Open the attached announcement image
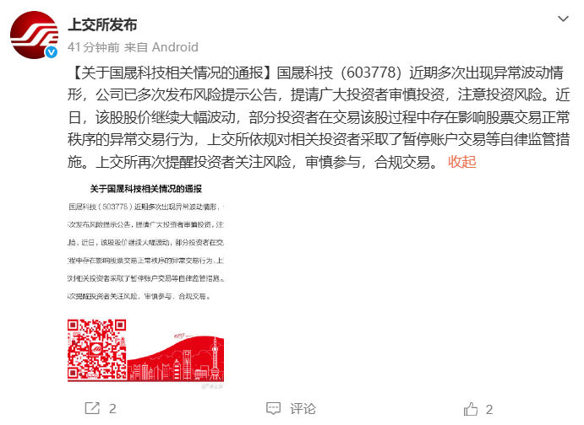 pyautogui.click(x=145, y=285)
